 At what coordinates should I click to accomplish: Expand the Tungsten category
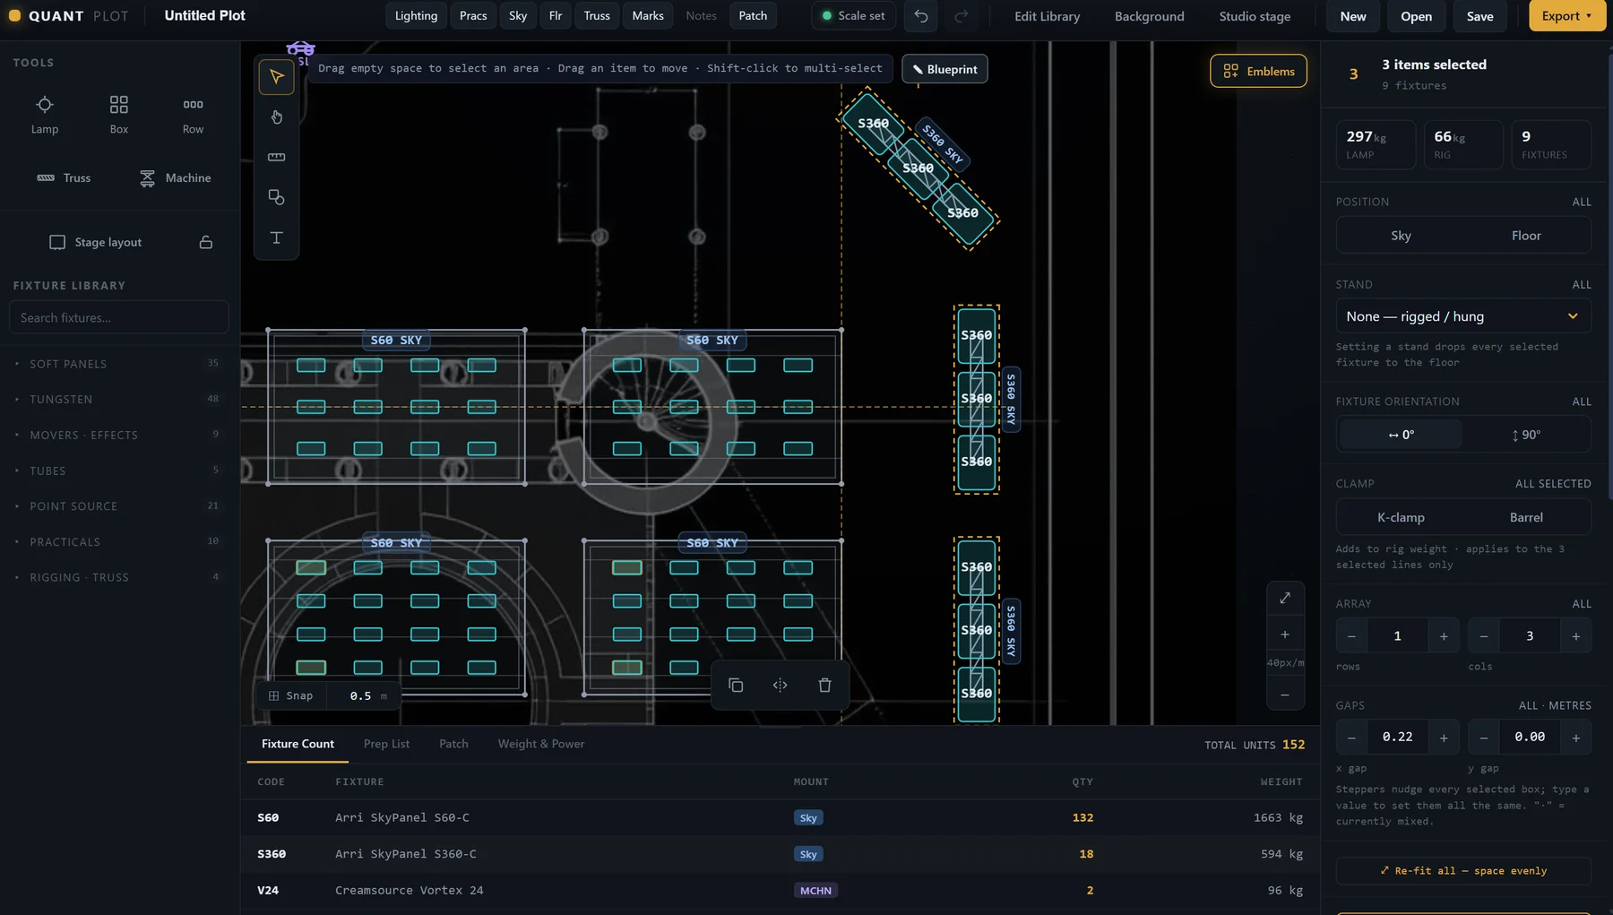[x=119, y=400]
